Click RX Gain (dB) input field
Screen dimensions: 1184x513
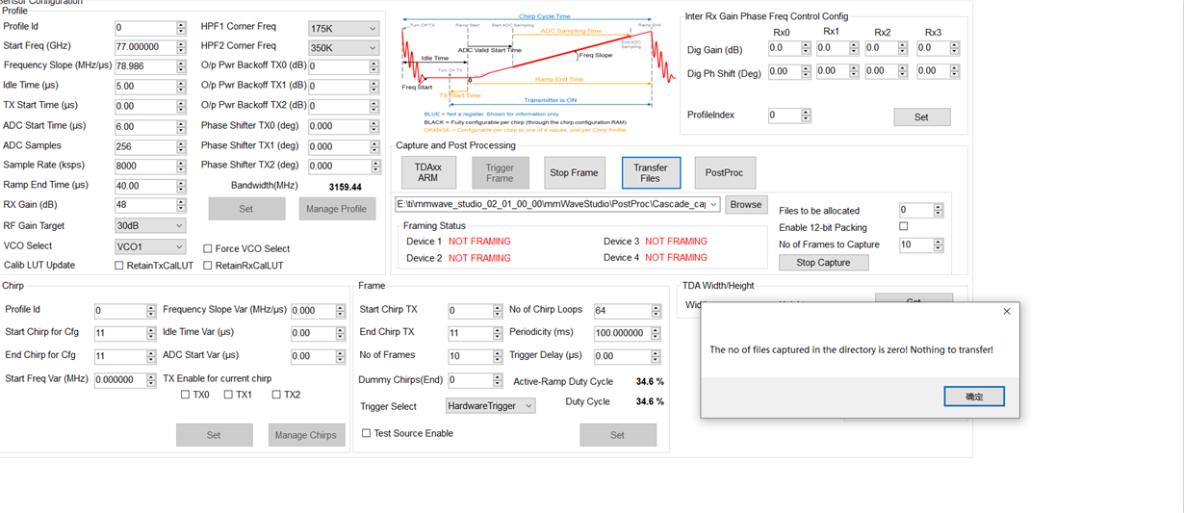144,205
